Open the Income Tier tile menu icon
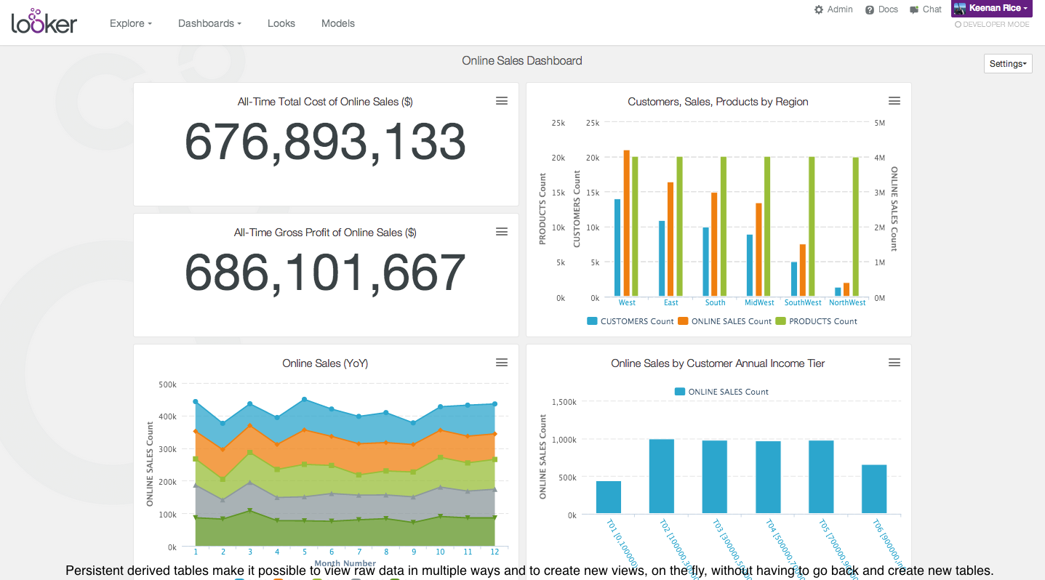The width and height of the screenshot is (1045, 580). pos(894,363)
